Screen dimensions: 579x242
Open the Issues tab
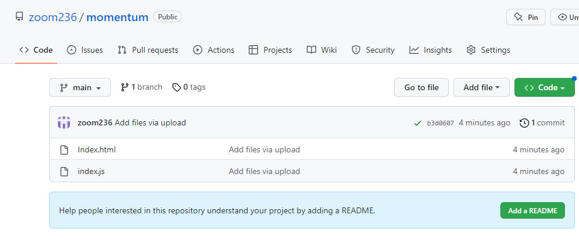pos(85,50)
